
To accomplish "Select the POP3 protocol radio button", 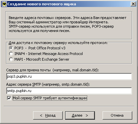I will (11, 48).
